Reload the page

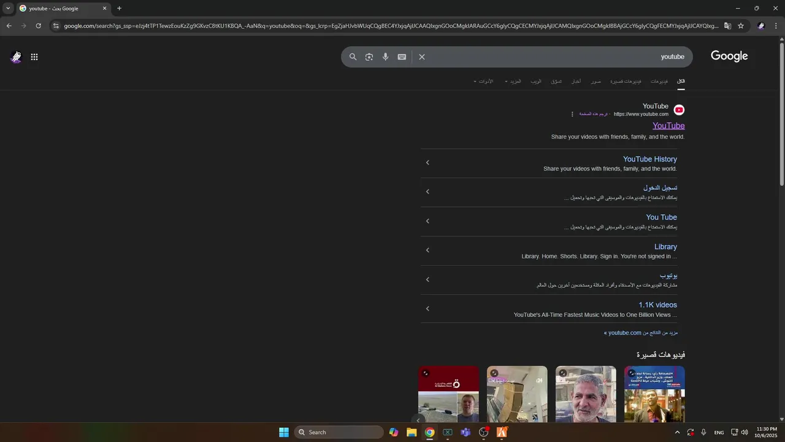(x=38, y=26)
